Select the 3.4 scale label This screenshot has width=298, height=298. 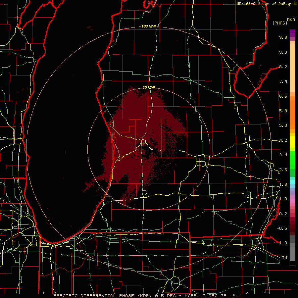pyautogui.click(x=283, y=155)
